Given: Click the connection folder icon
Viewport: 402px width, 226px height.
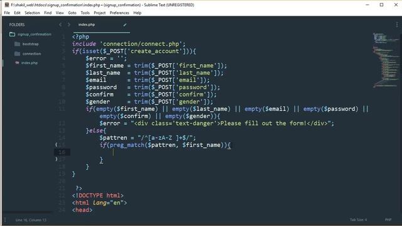Looking at the screenshot, I should [17, 53].
